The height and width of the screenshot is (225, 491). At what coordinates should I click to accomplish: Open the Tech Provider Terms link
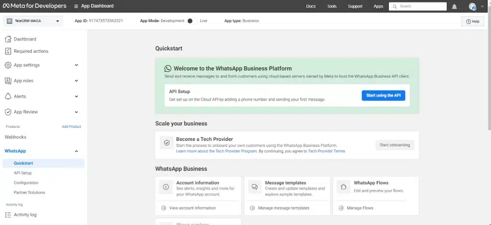click(326, 151)
